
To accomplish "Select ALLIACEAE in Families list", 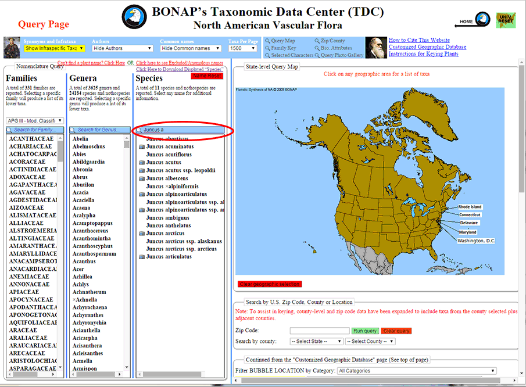I will click(26, 223).
